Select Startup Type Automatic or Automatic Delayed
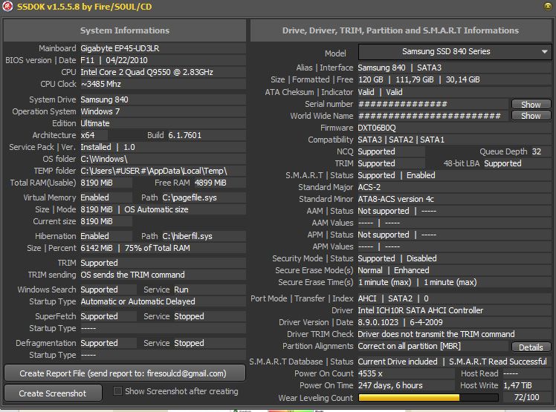Viewport: 556px width, 412px height. (x=138, y=301)
